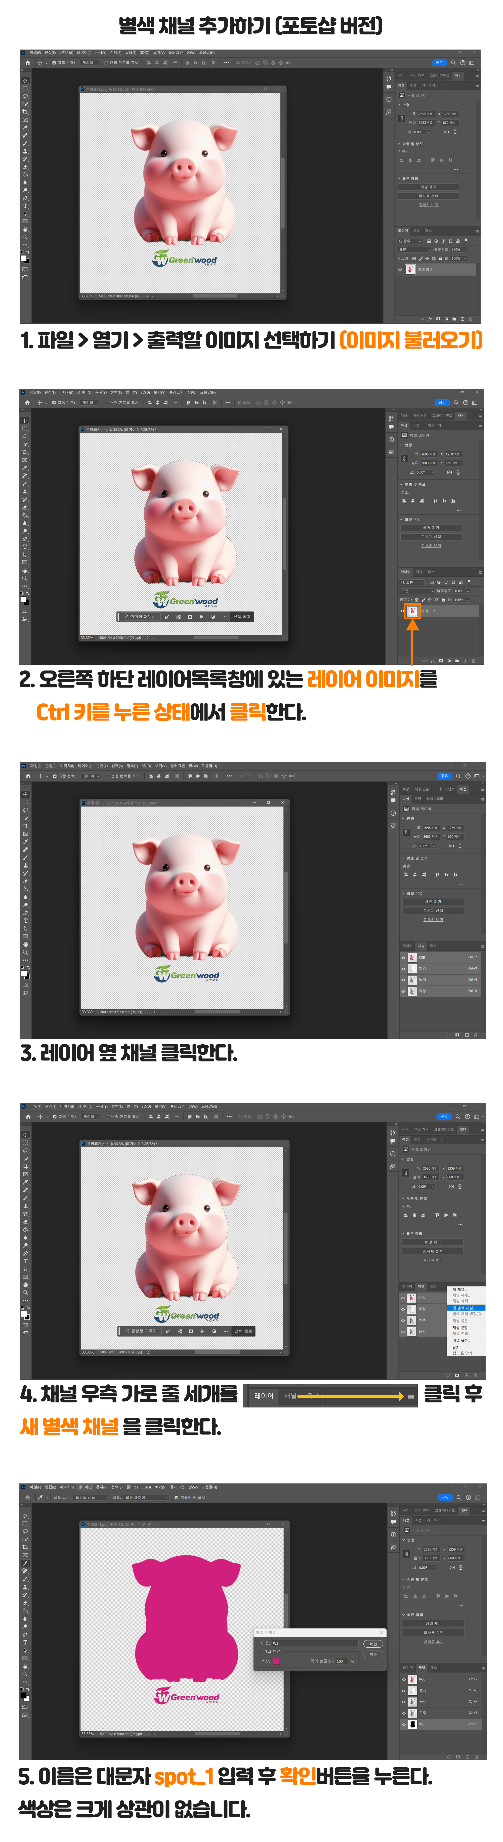Click blue 공유 button in step 5 screenshot

tap(445, 1497)
